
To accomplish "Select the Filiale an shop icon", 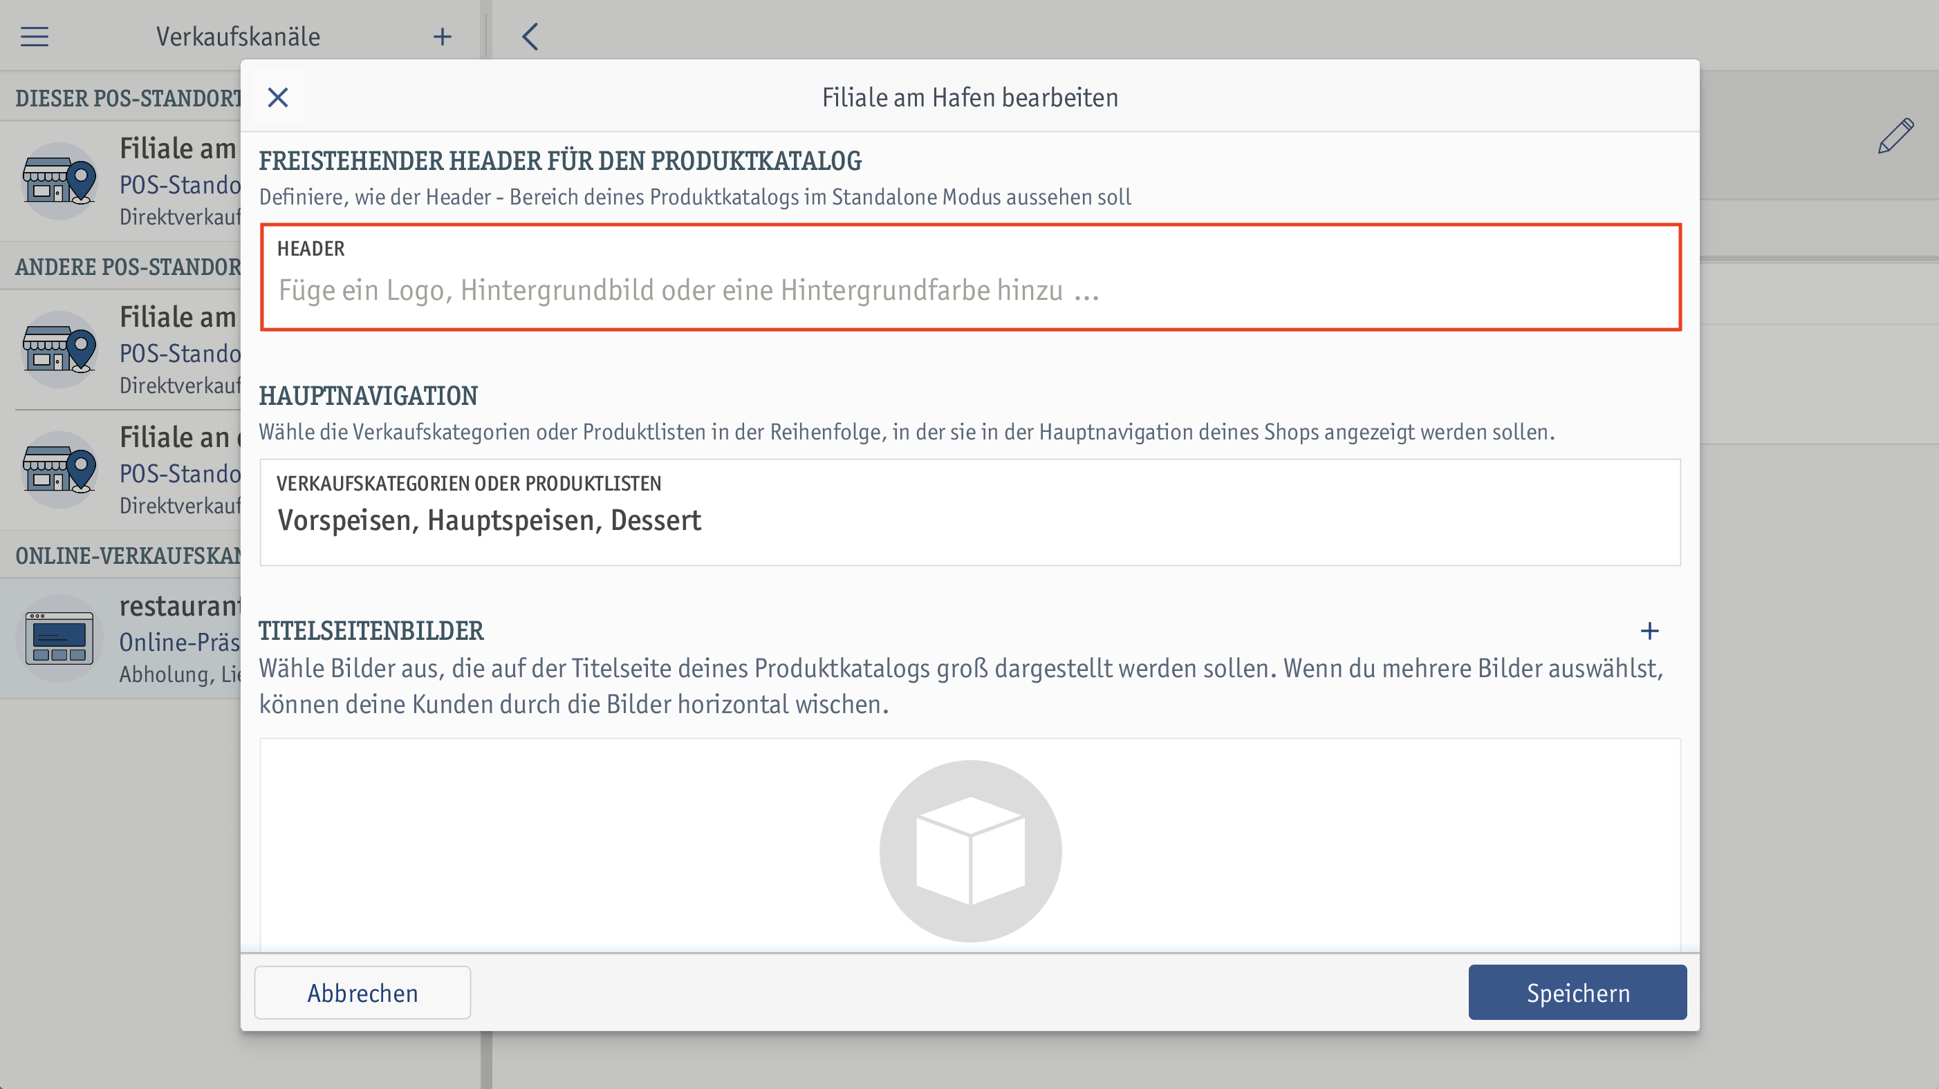I will pos(59,470).
